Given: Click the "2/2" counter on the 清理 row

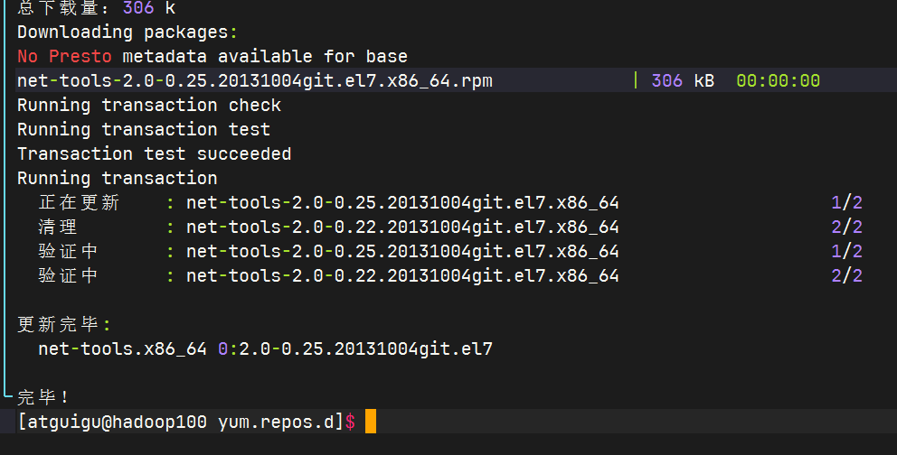Looking at the screenshot, I should (846, 227).
